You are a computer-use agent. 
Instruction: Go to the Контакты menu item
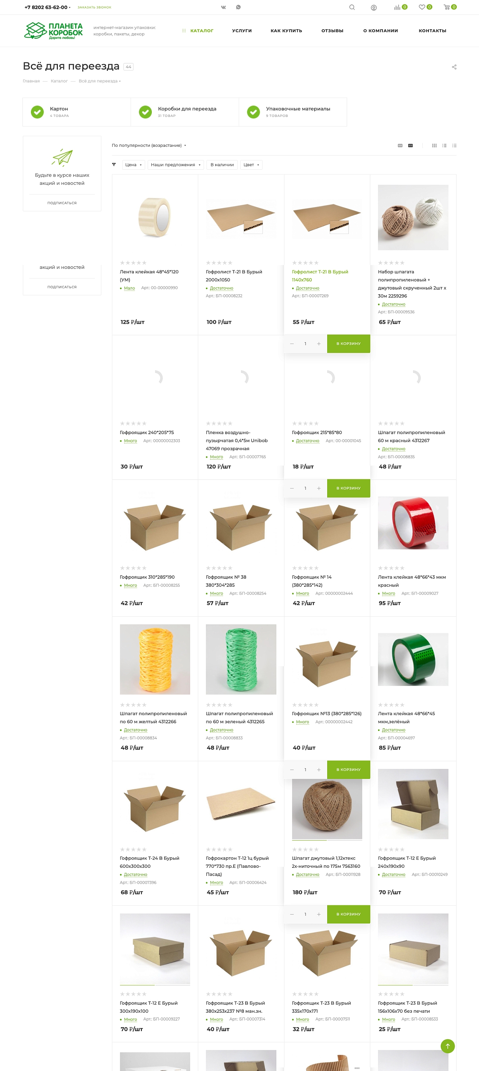click(433, 31)
